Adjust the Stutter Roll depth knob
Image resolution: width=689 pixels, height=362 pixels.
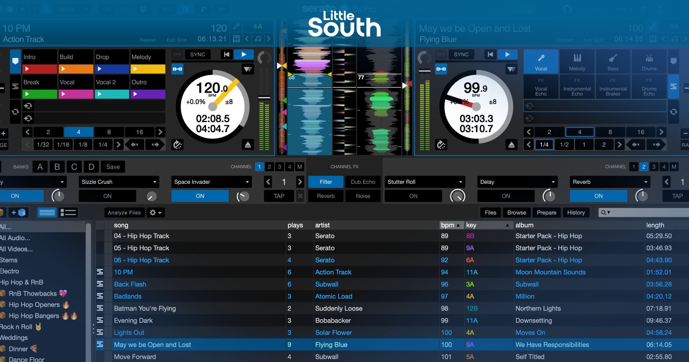[x=458, y=196]
